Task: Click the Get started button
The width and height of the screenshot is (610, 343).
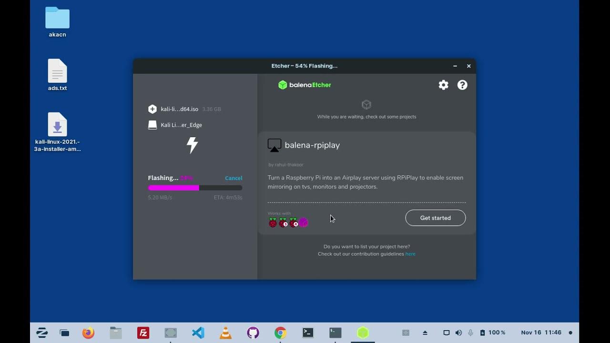Action: pyautogui.click(x=435, y=218)
